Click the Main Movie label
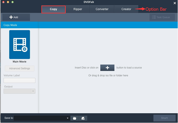The height and width of the screenshot is (123, 178). [x=19, y=61]
